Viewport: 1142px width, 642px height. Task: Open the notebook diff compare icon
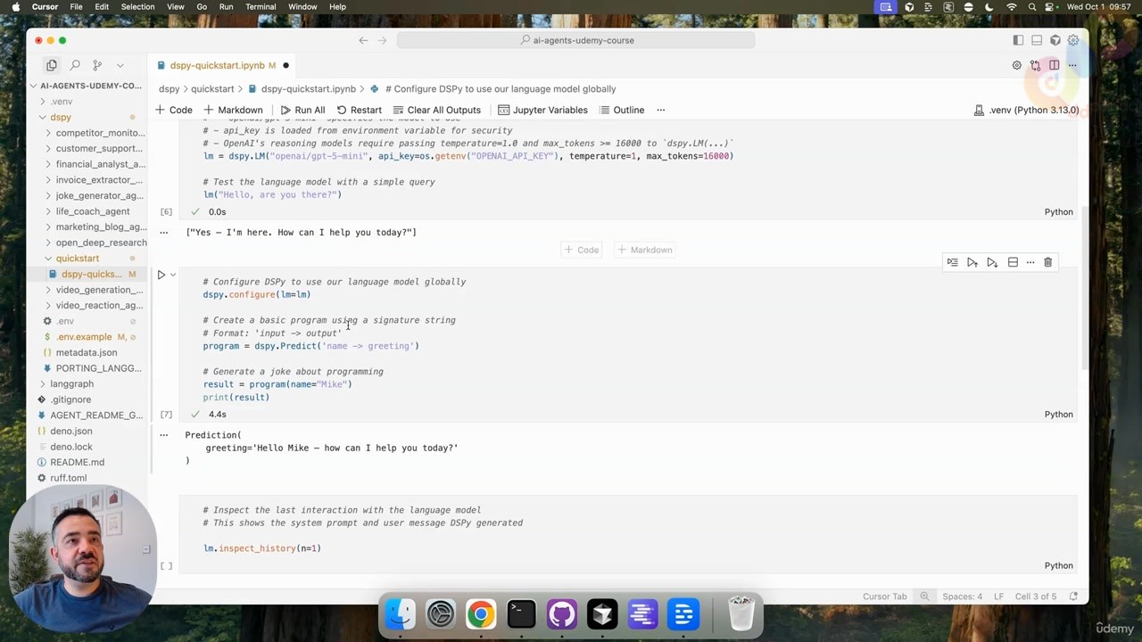(1035, 65)
